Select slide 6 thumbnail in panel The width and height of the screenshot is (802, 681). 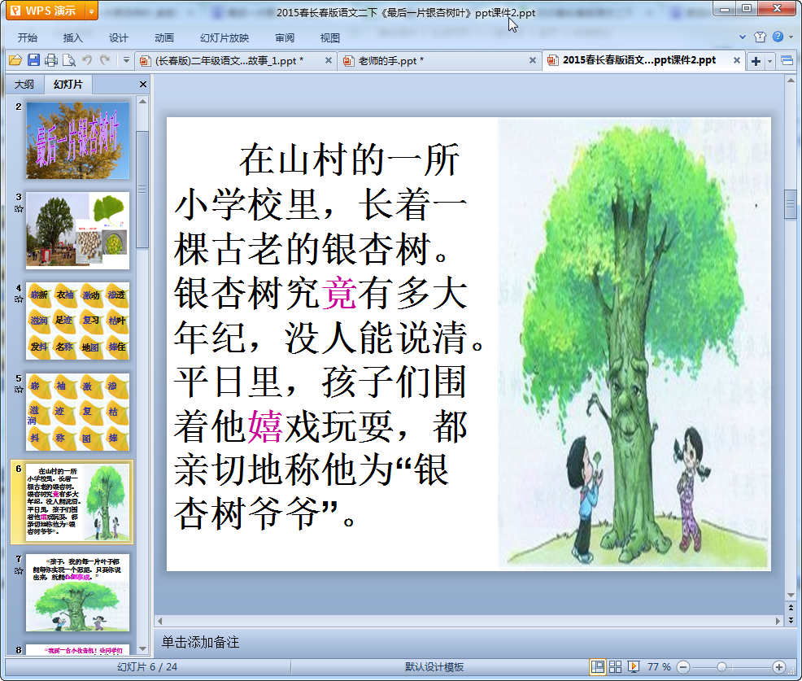78,502
